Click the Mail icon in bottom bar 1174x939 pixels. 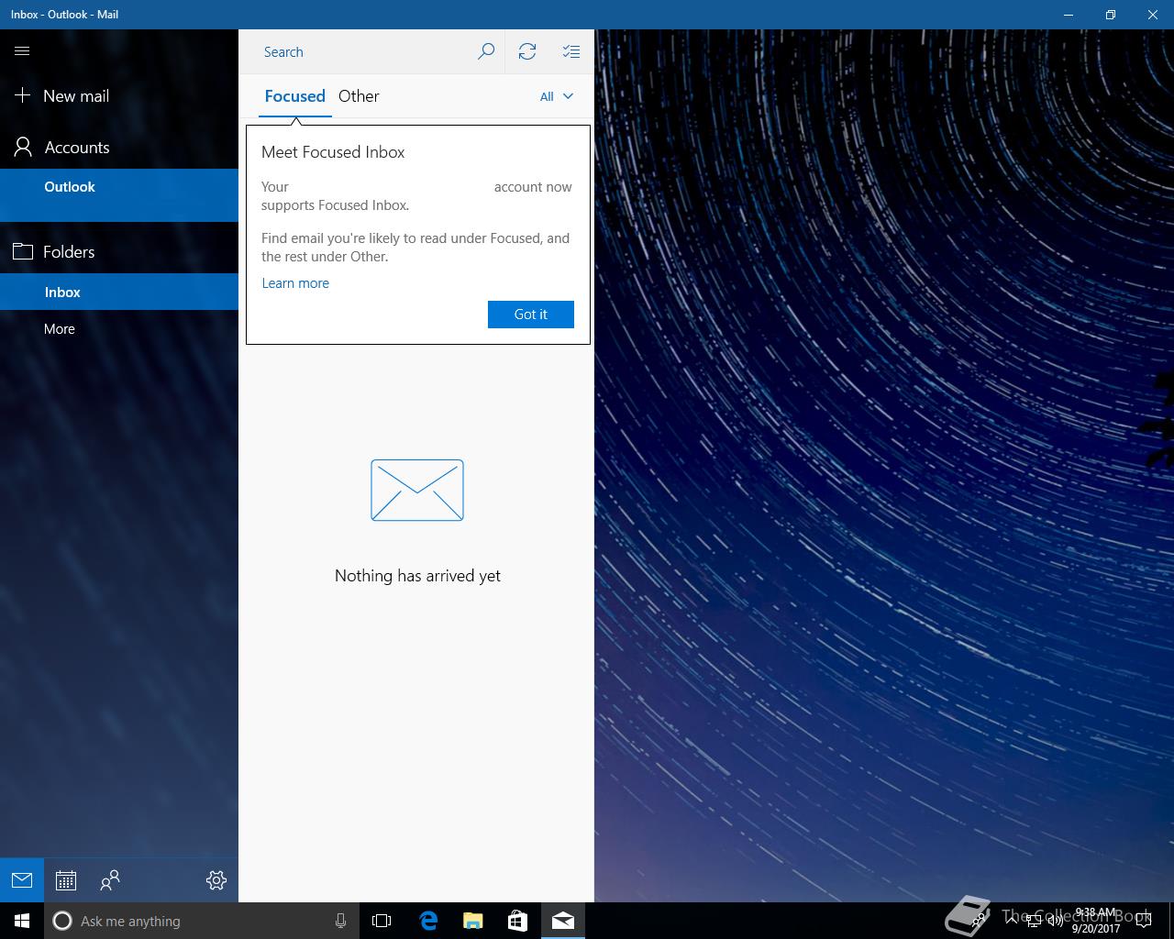22,880
